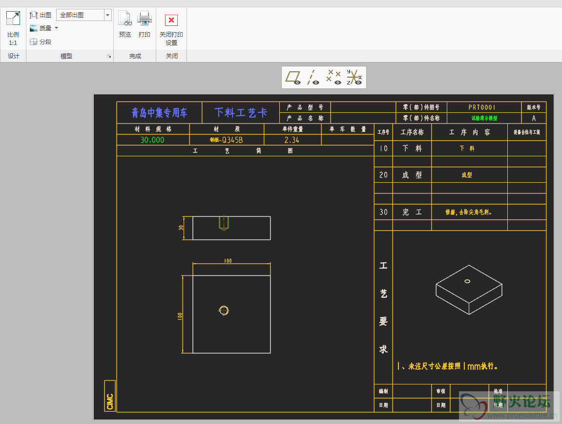Viewport: 562px width, 424px height.
Task: Open the 全部出图 combo box
Action: click(84, 15)
